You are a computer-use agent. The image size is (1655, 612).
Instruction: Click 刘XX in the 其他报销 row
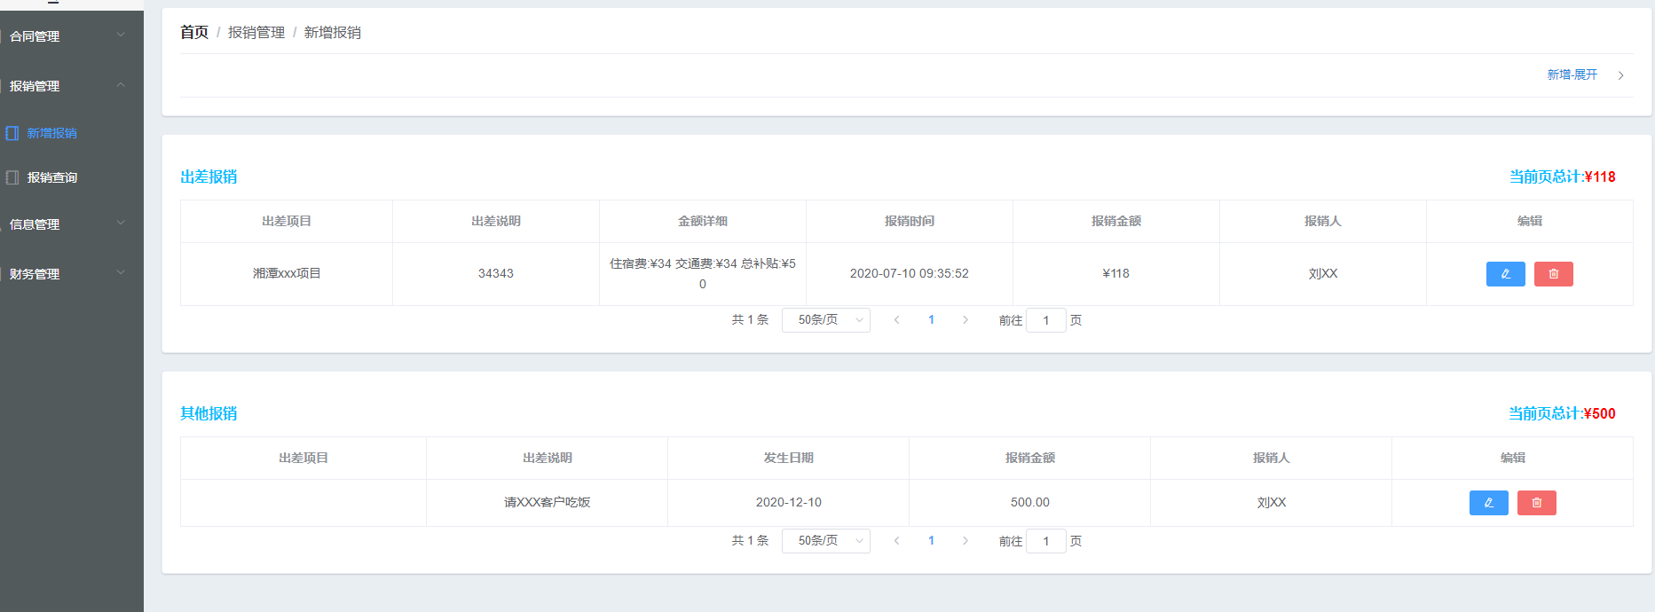(1272, 503)
